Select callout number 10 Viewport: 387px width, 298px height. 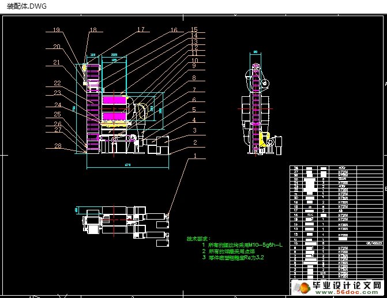[194, 60]
